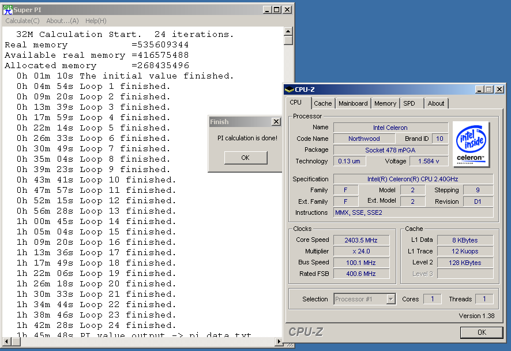Minimize the CPU-Z window
This screenshot has height=351, width=511.
[479, 89]
